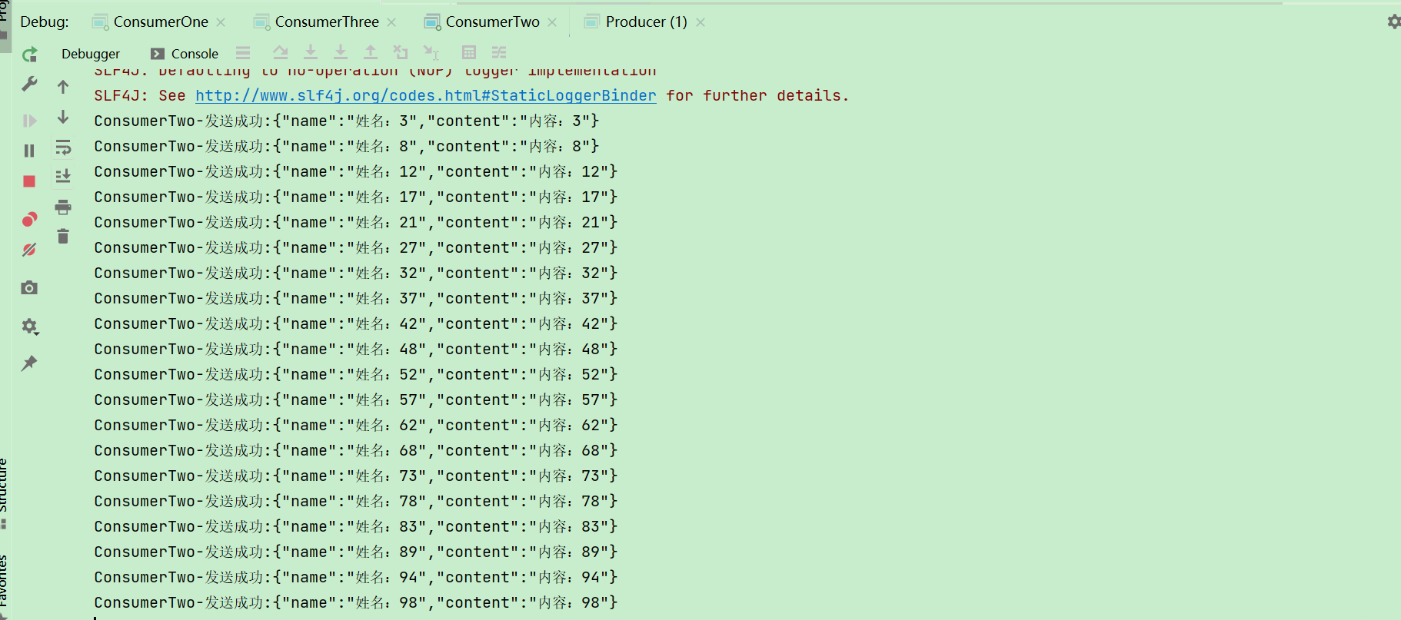Close the ConsumerThree tab
This screenshot has height=620, width=1401.
click(x=392, y=22)
